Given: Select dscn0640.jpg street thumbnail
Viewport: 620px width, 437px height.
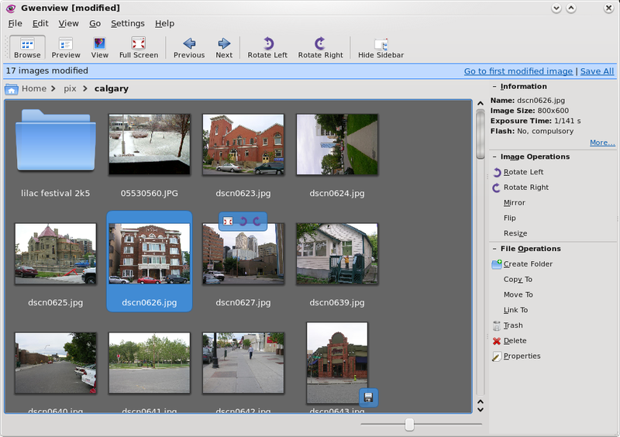Looking at the screenshot, I should tap(55, 363).
